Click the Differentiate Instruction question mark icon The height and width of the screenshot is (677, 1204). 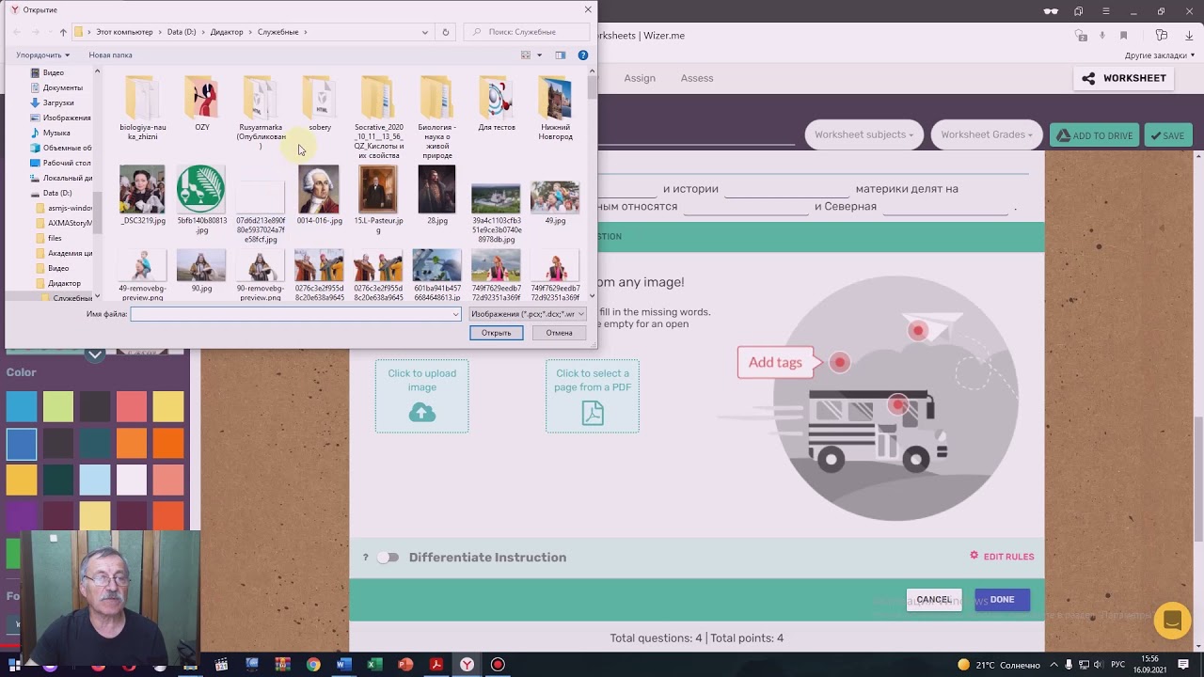[365, 558]
